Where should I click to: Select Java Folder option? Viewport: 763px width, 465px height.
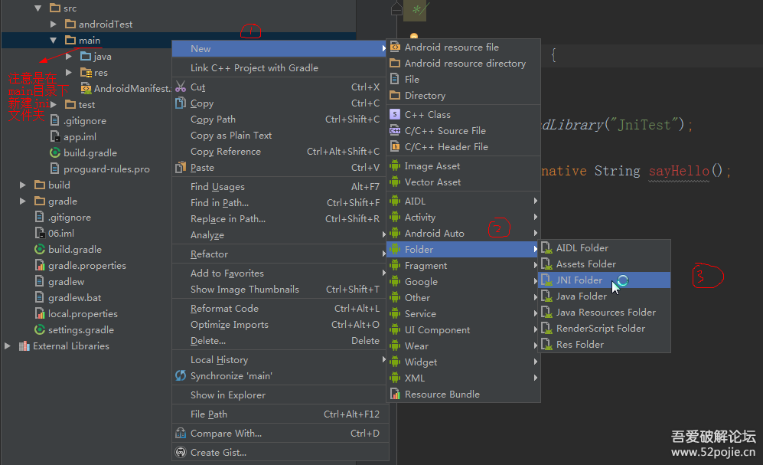604,296
